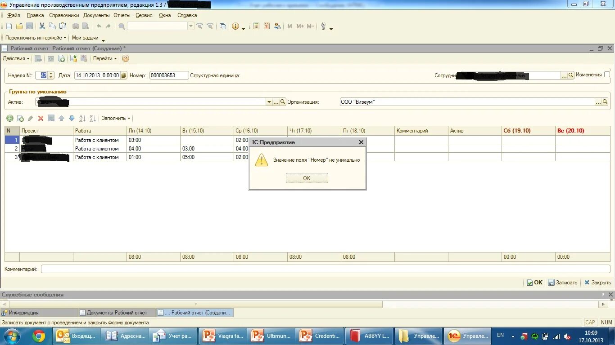
Task: Click the open file folder icon
Action: tap(19, 27)
